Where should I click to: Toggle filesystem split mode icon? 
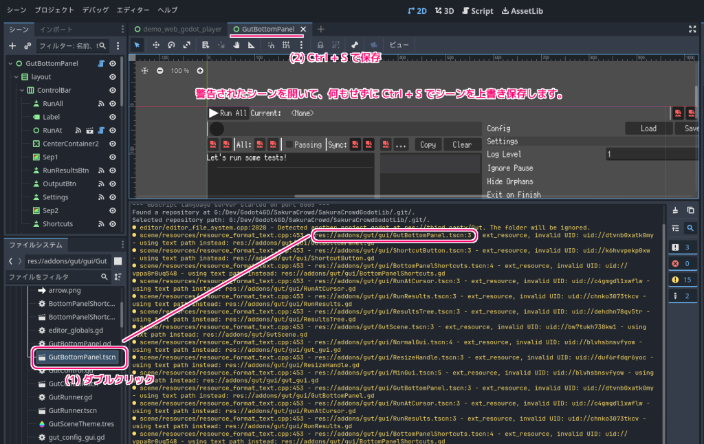click(x=118, y=261)
